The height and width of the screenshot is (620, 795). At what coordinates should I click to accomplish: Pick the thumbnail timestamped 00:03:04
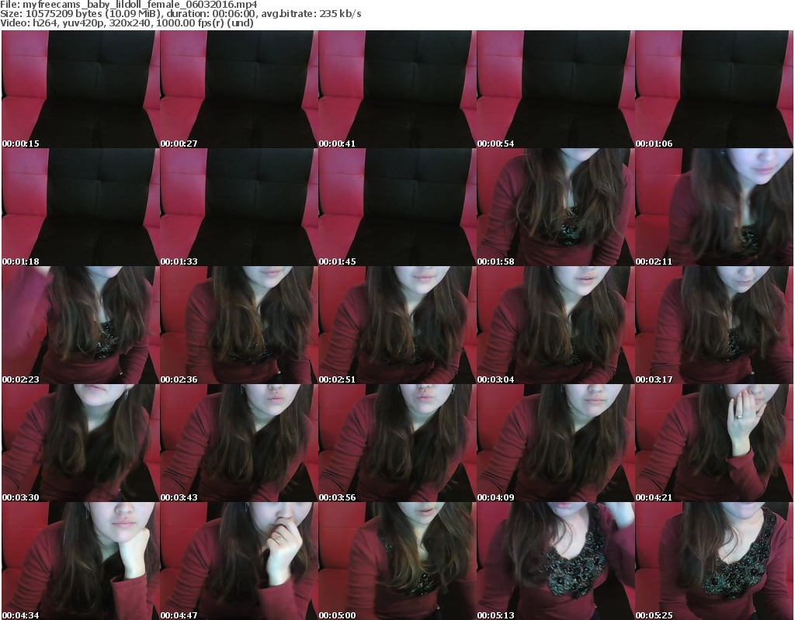[x=555, y=325]
